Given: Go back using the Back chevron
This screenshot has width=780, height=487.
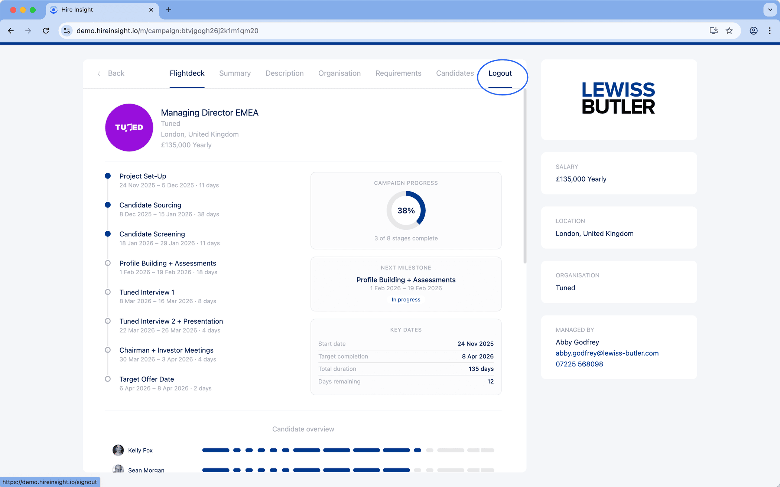Looking at the screenshot, I should click(99, 73).
